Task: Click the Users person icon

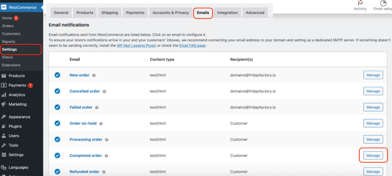Action: (x=3, y=136)
